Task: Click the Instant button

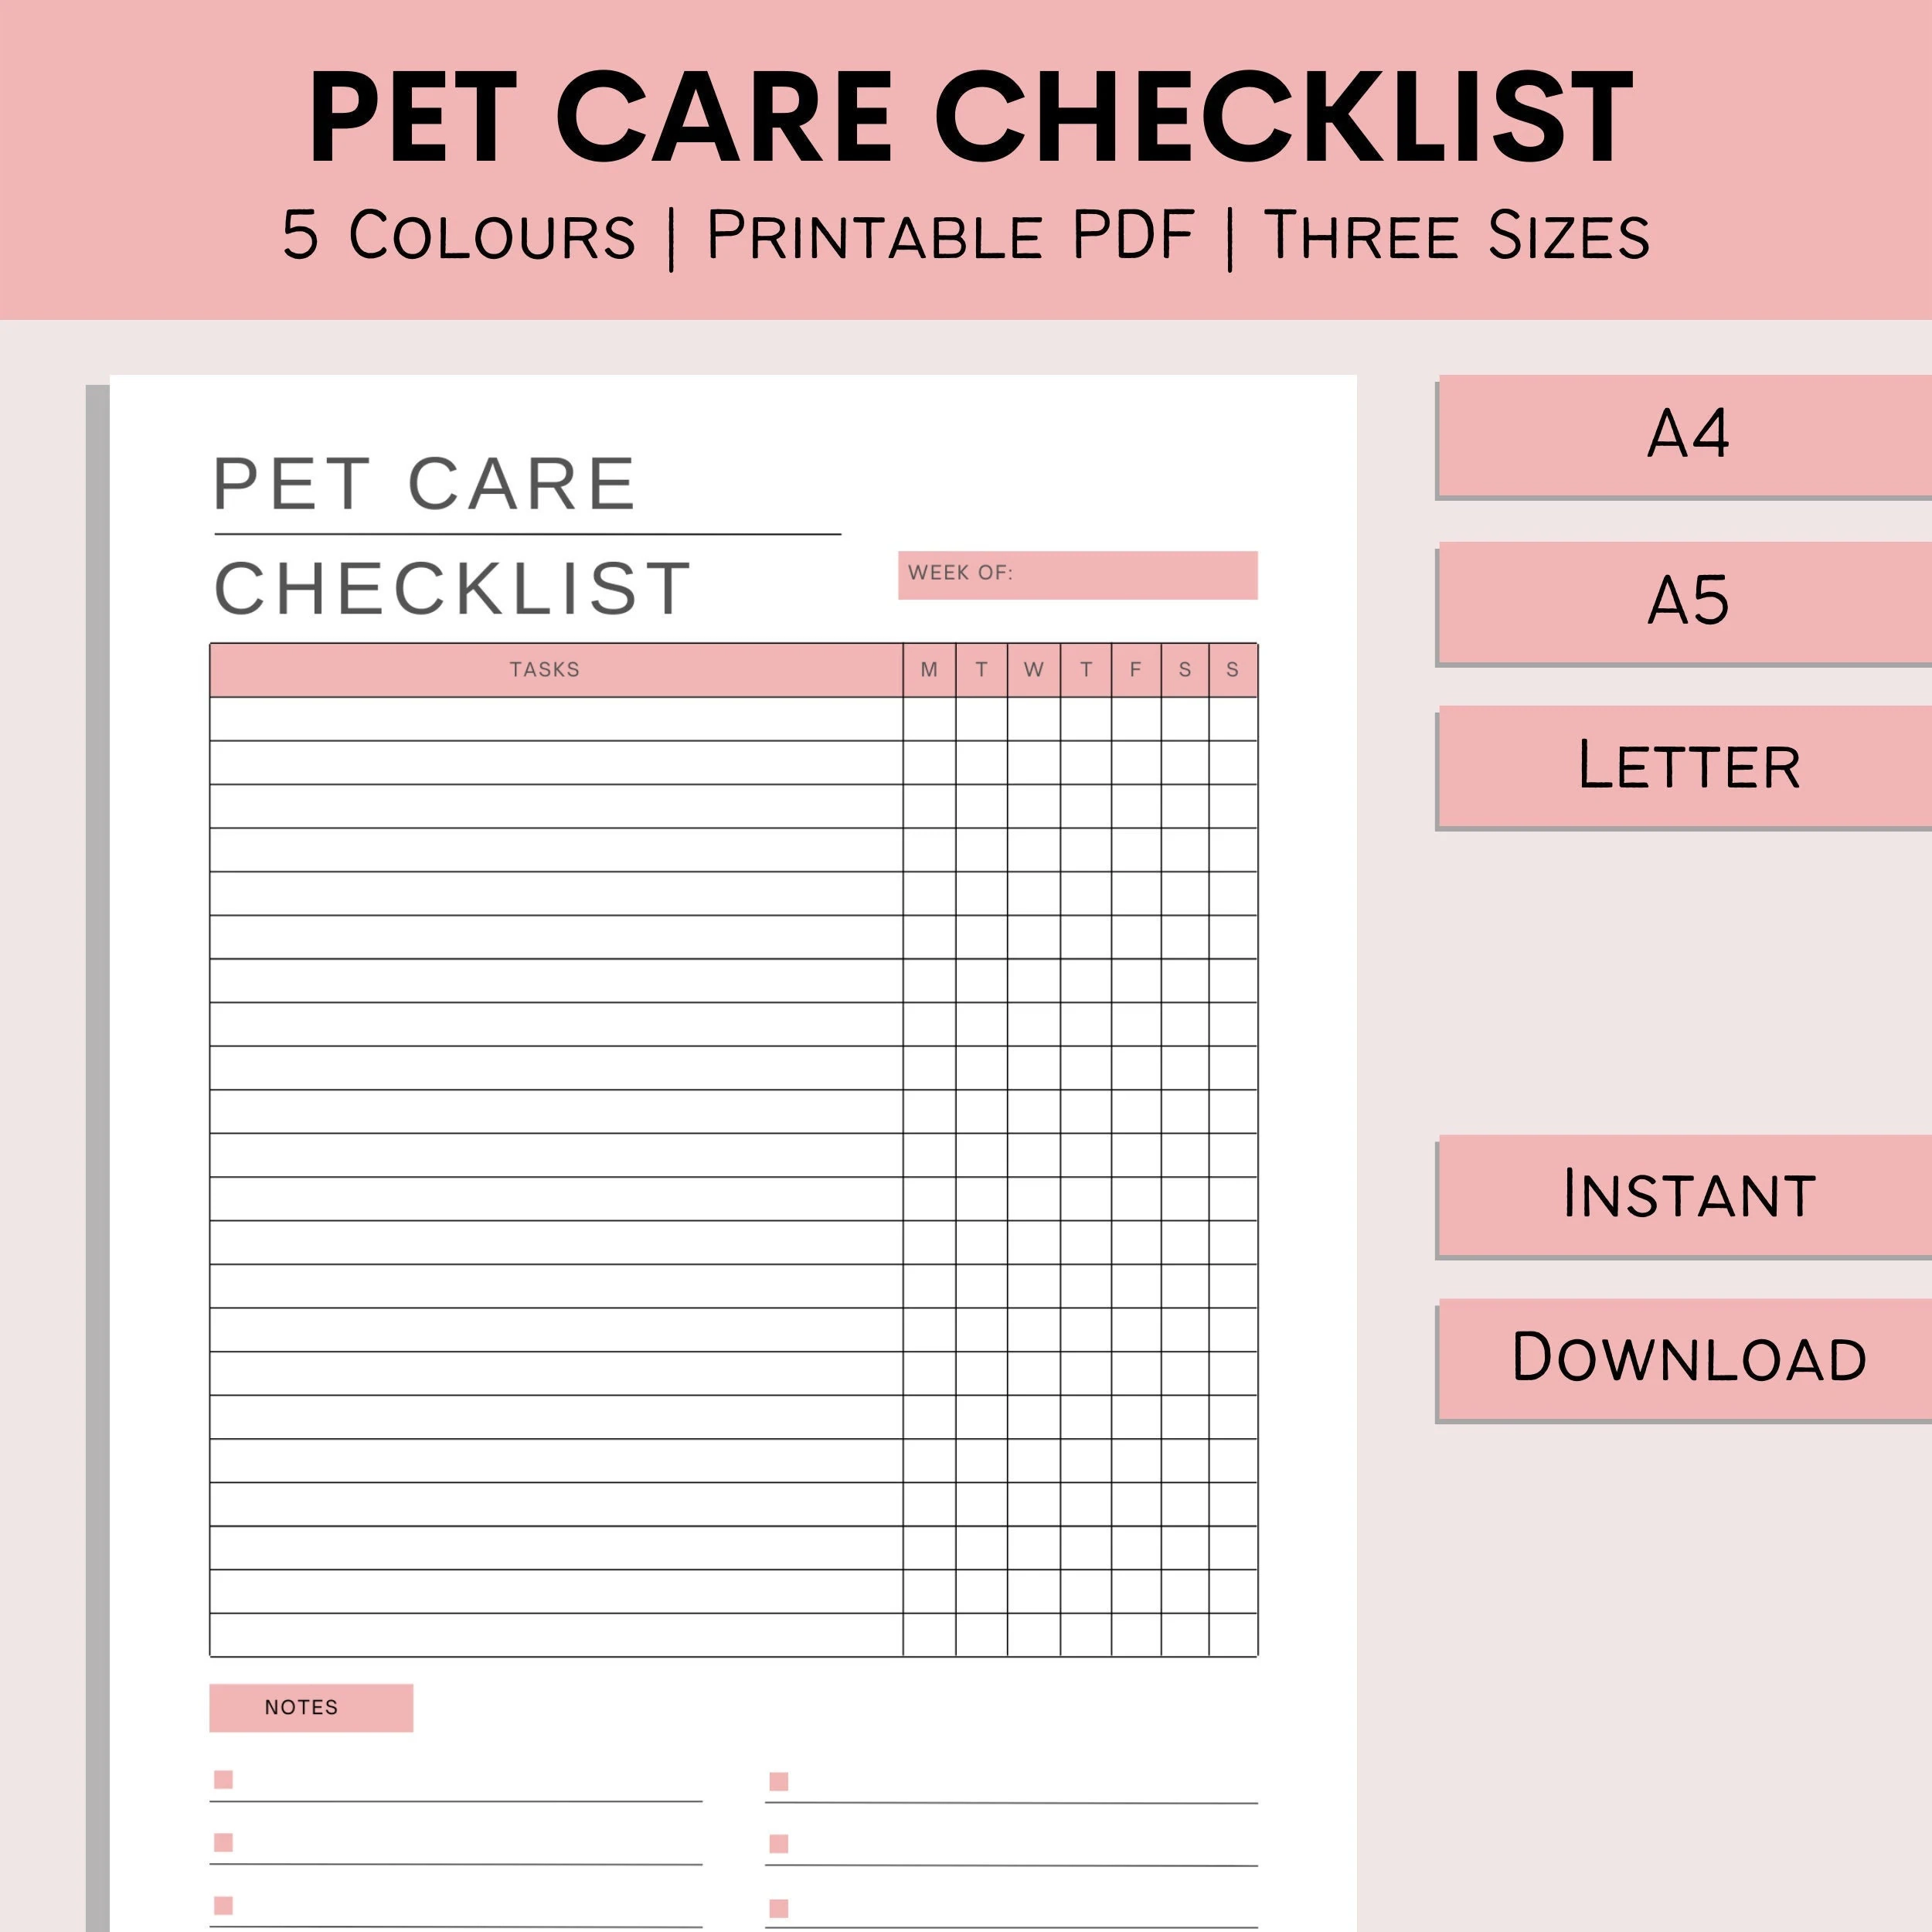Action: click(1686, 1194)
